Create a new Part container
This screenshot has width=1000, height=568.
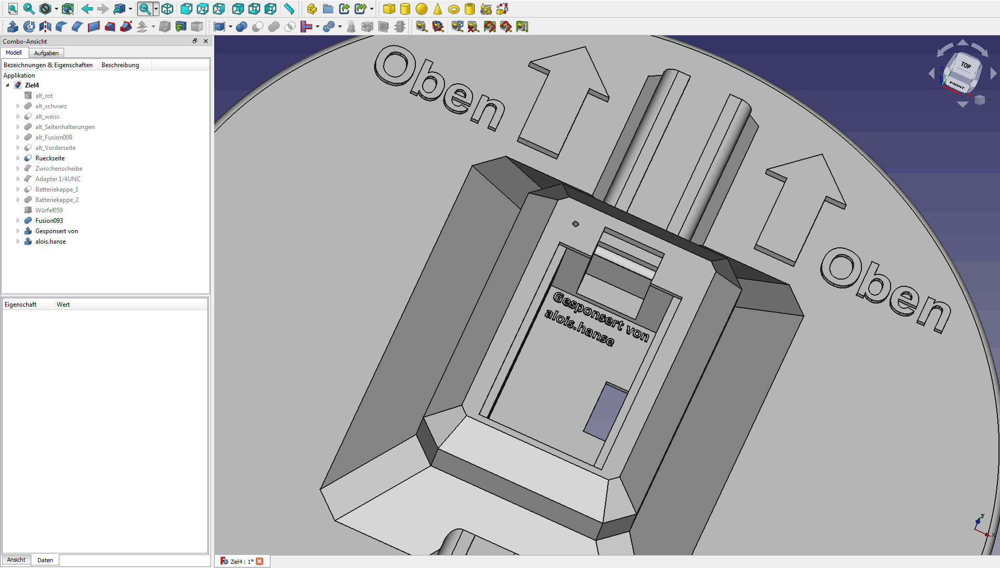(312, 9)
